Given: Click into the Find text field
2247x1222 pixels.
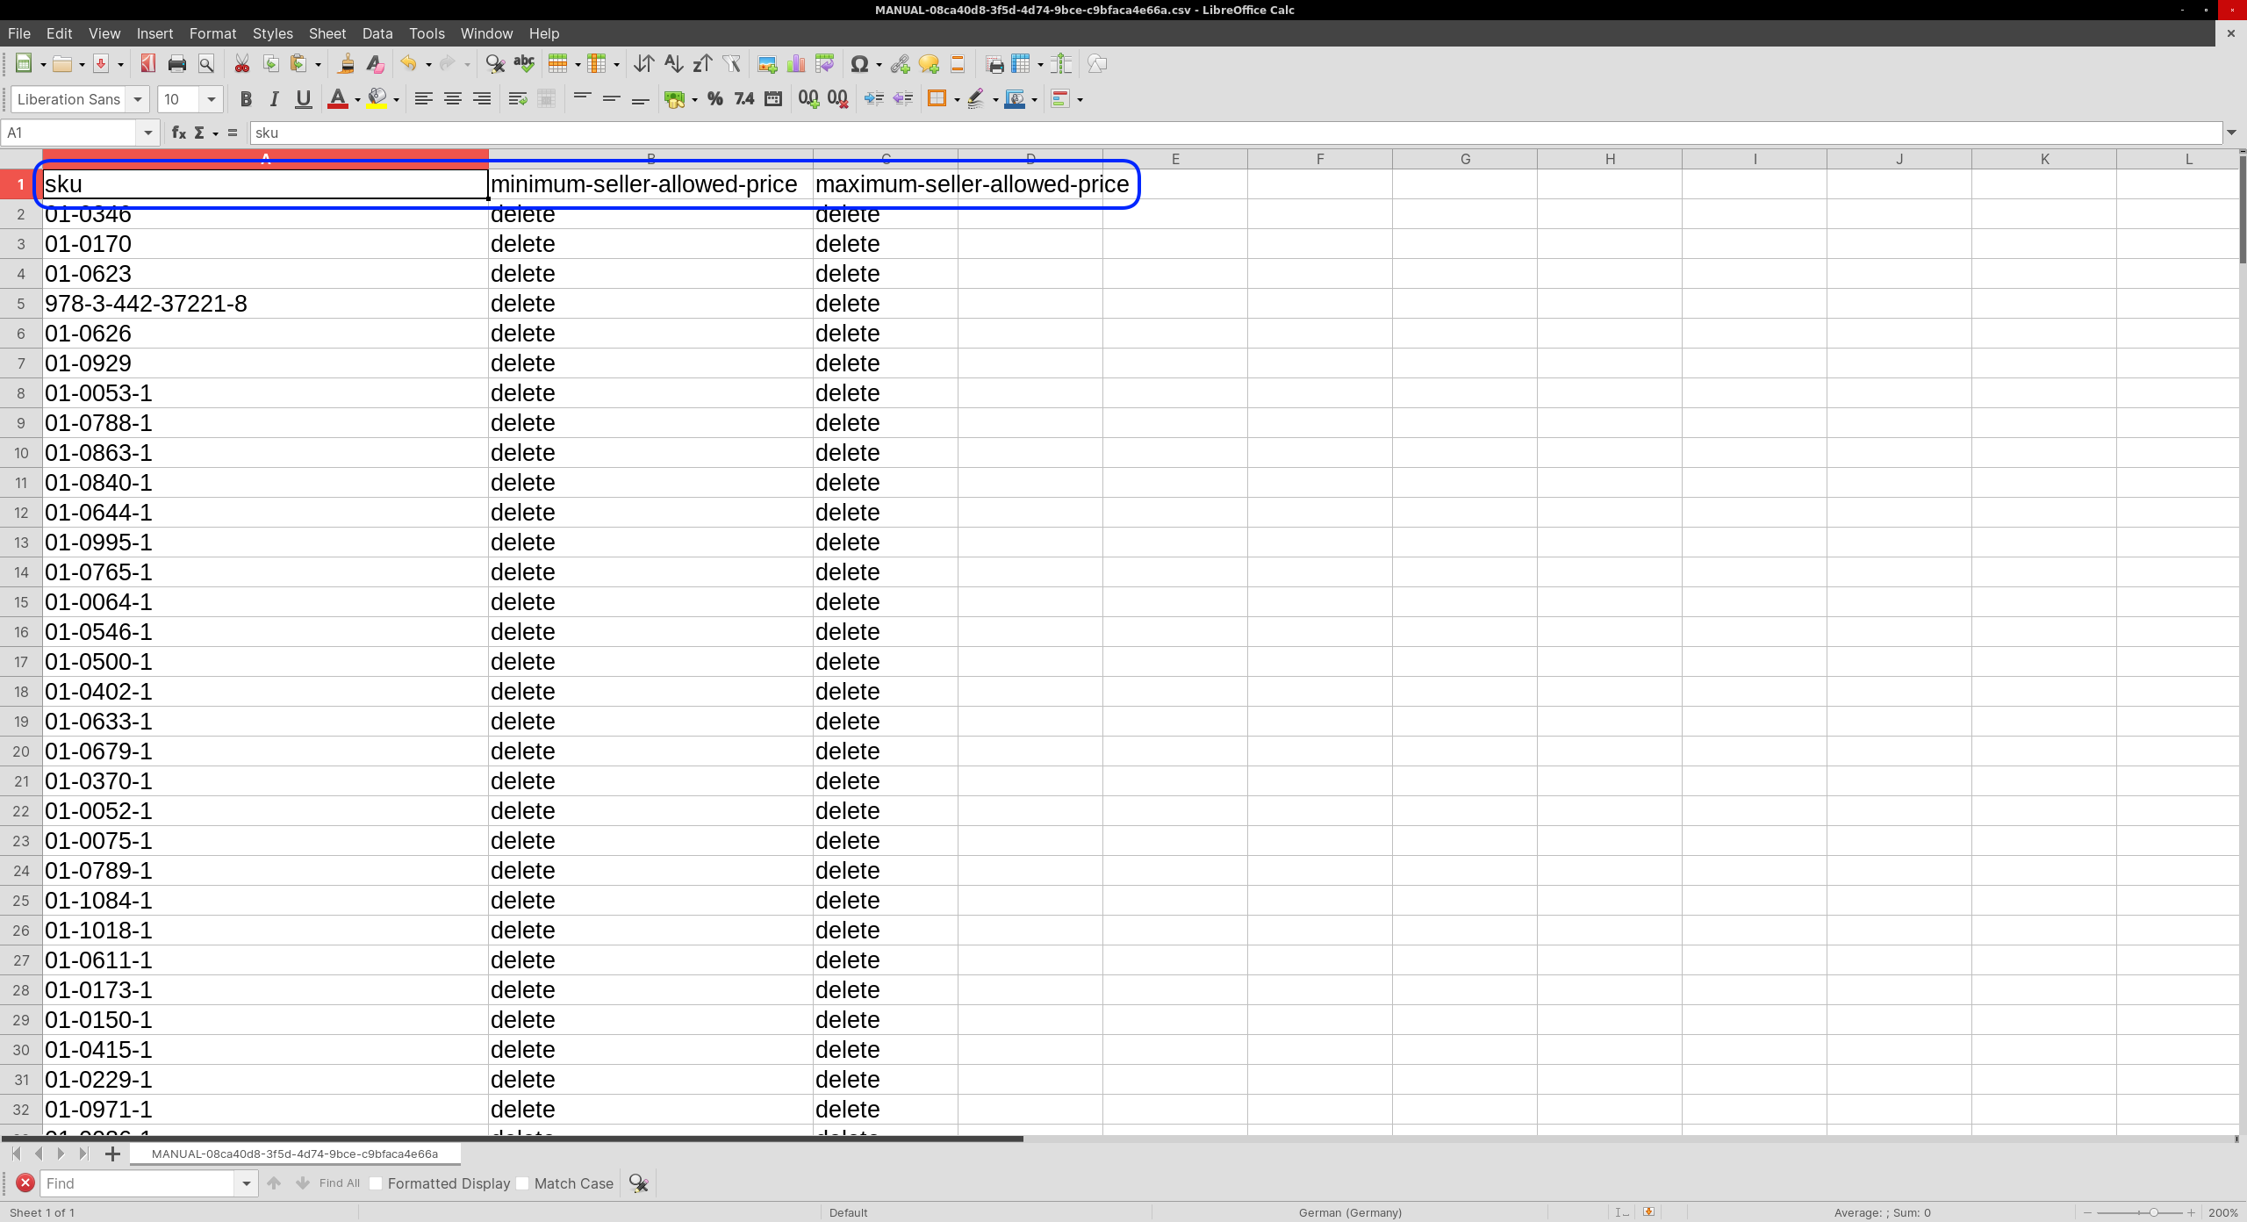Looking at the screenshot, I should [139, 1183].
